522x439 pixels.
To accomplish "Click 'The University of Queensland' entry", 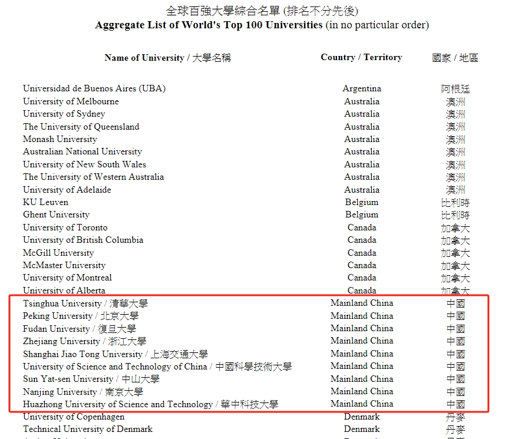I will (81, 127).
